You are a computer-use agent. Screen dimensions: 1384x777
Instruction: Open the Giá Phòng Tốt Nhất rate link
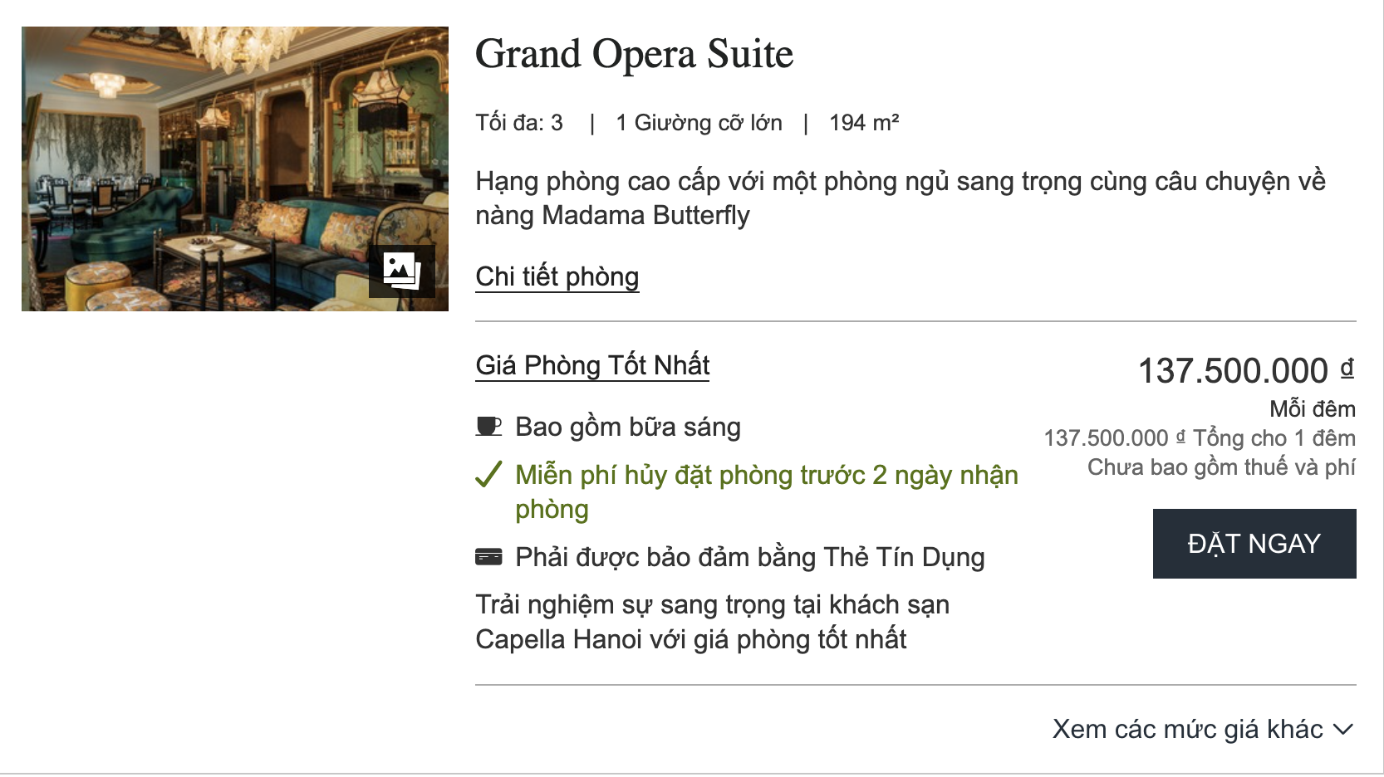592,365
